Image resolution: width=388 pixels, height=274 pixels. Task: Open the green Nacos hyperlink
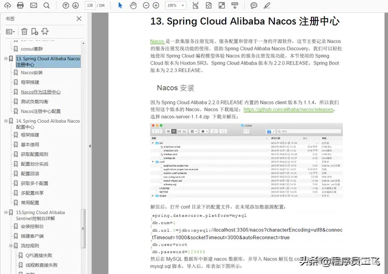pos(157,41)
